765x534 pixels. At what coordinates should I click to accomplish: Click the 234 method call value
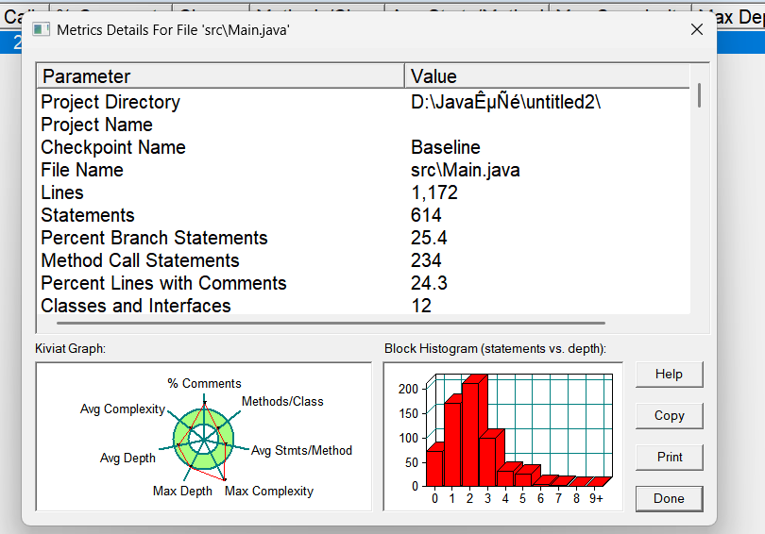[426, 260]
